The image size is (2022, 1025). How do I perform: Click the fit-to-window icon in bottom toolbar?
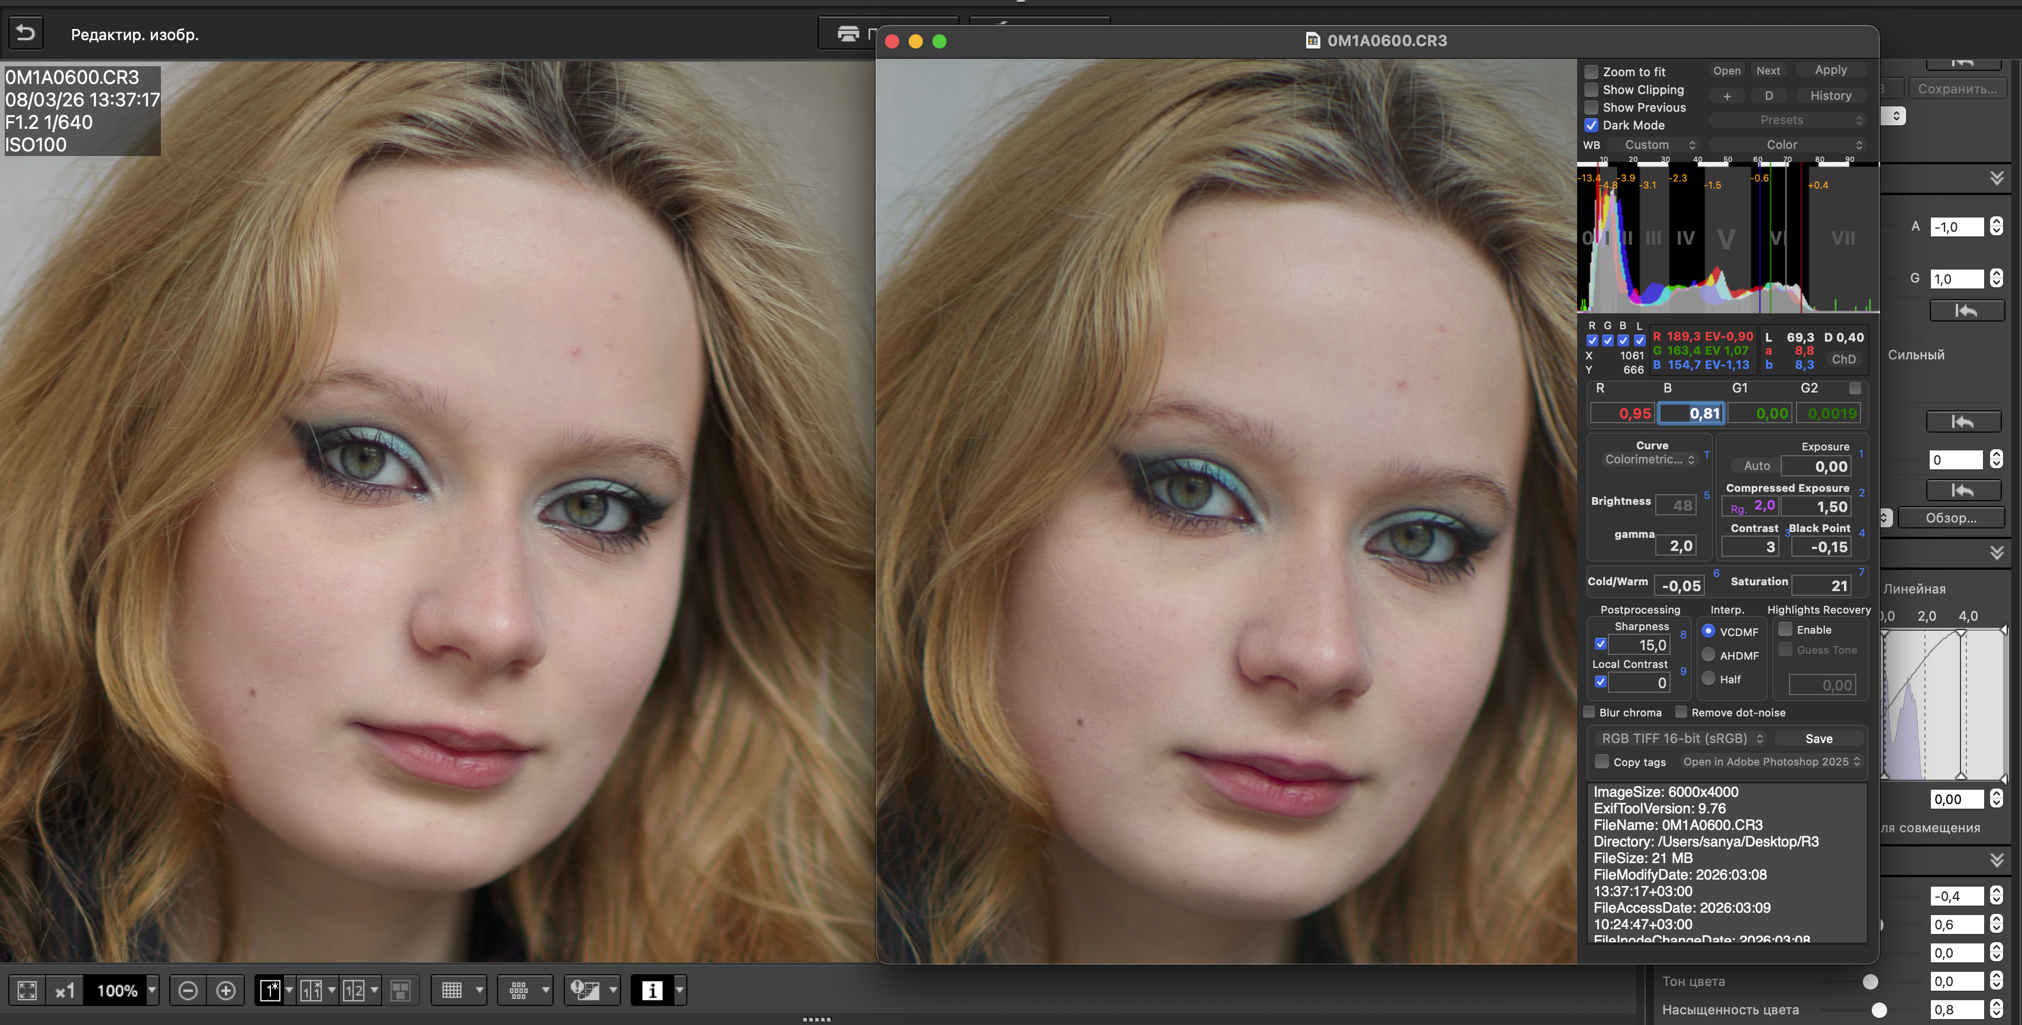pyautogui.click(x=27, y=991)
